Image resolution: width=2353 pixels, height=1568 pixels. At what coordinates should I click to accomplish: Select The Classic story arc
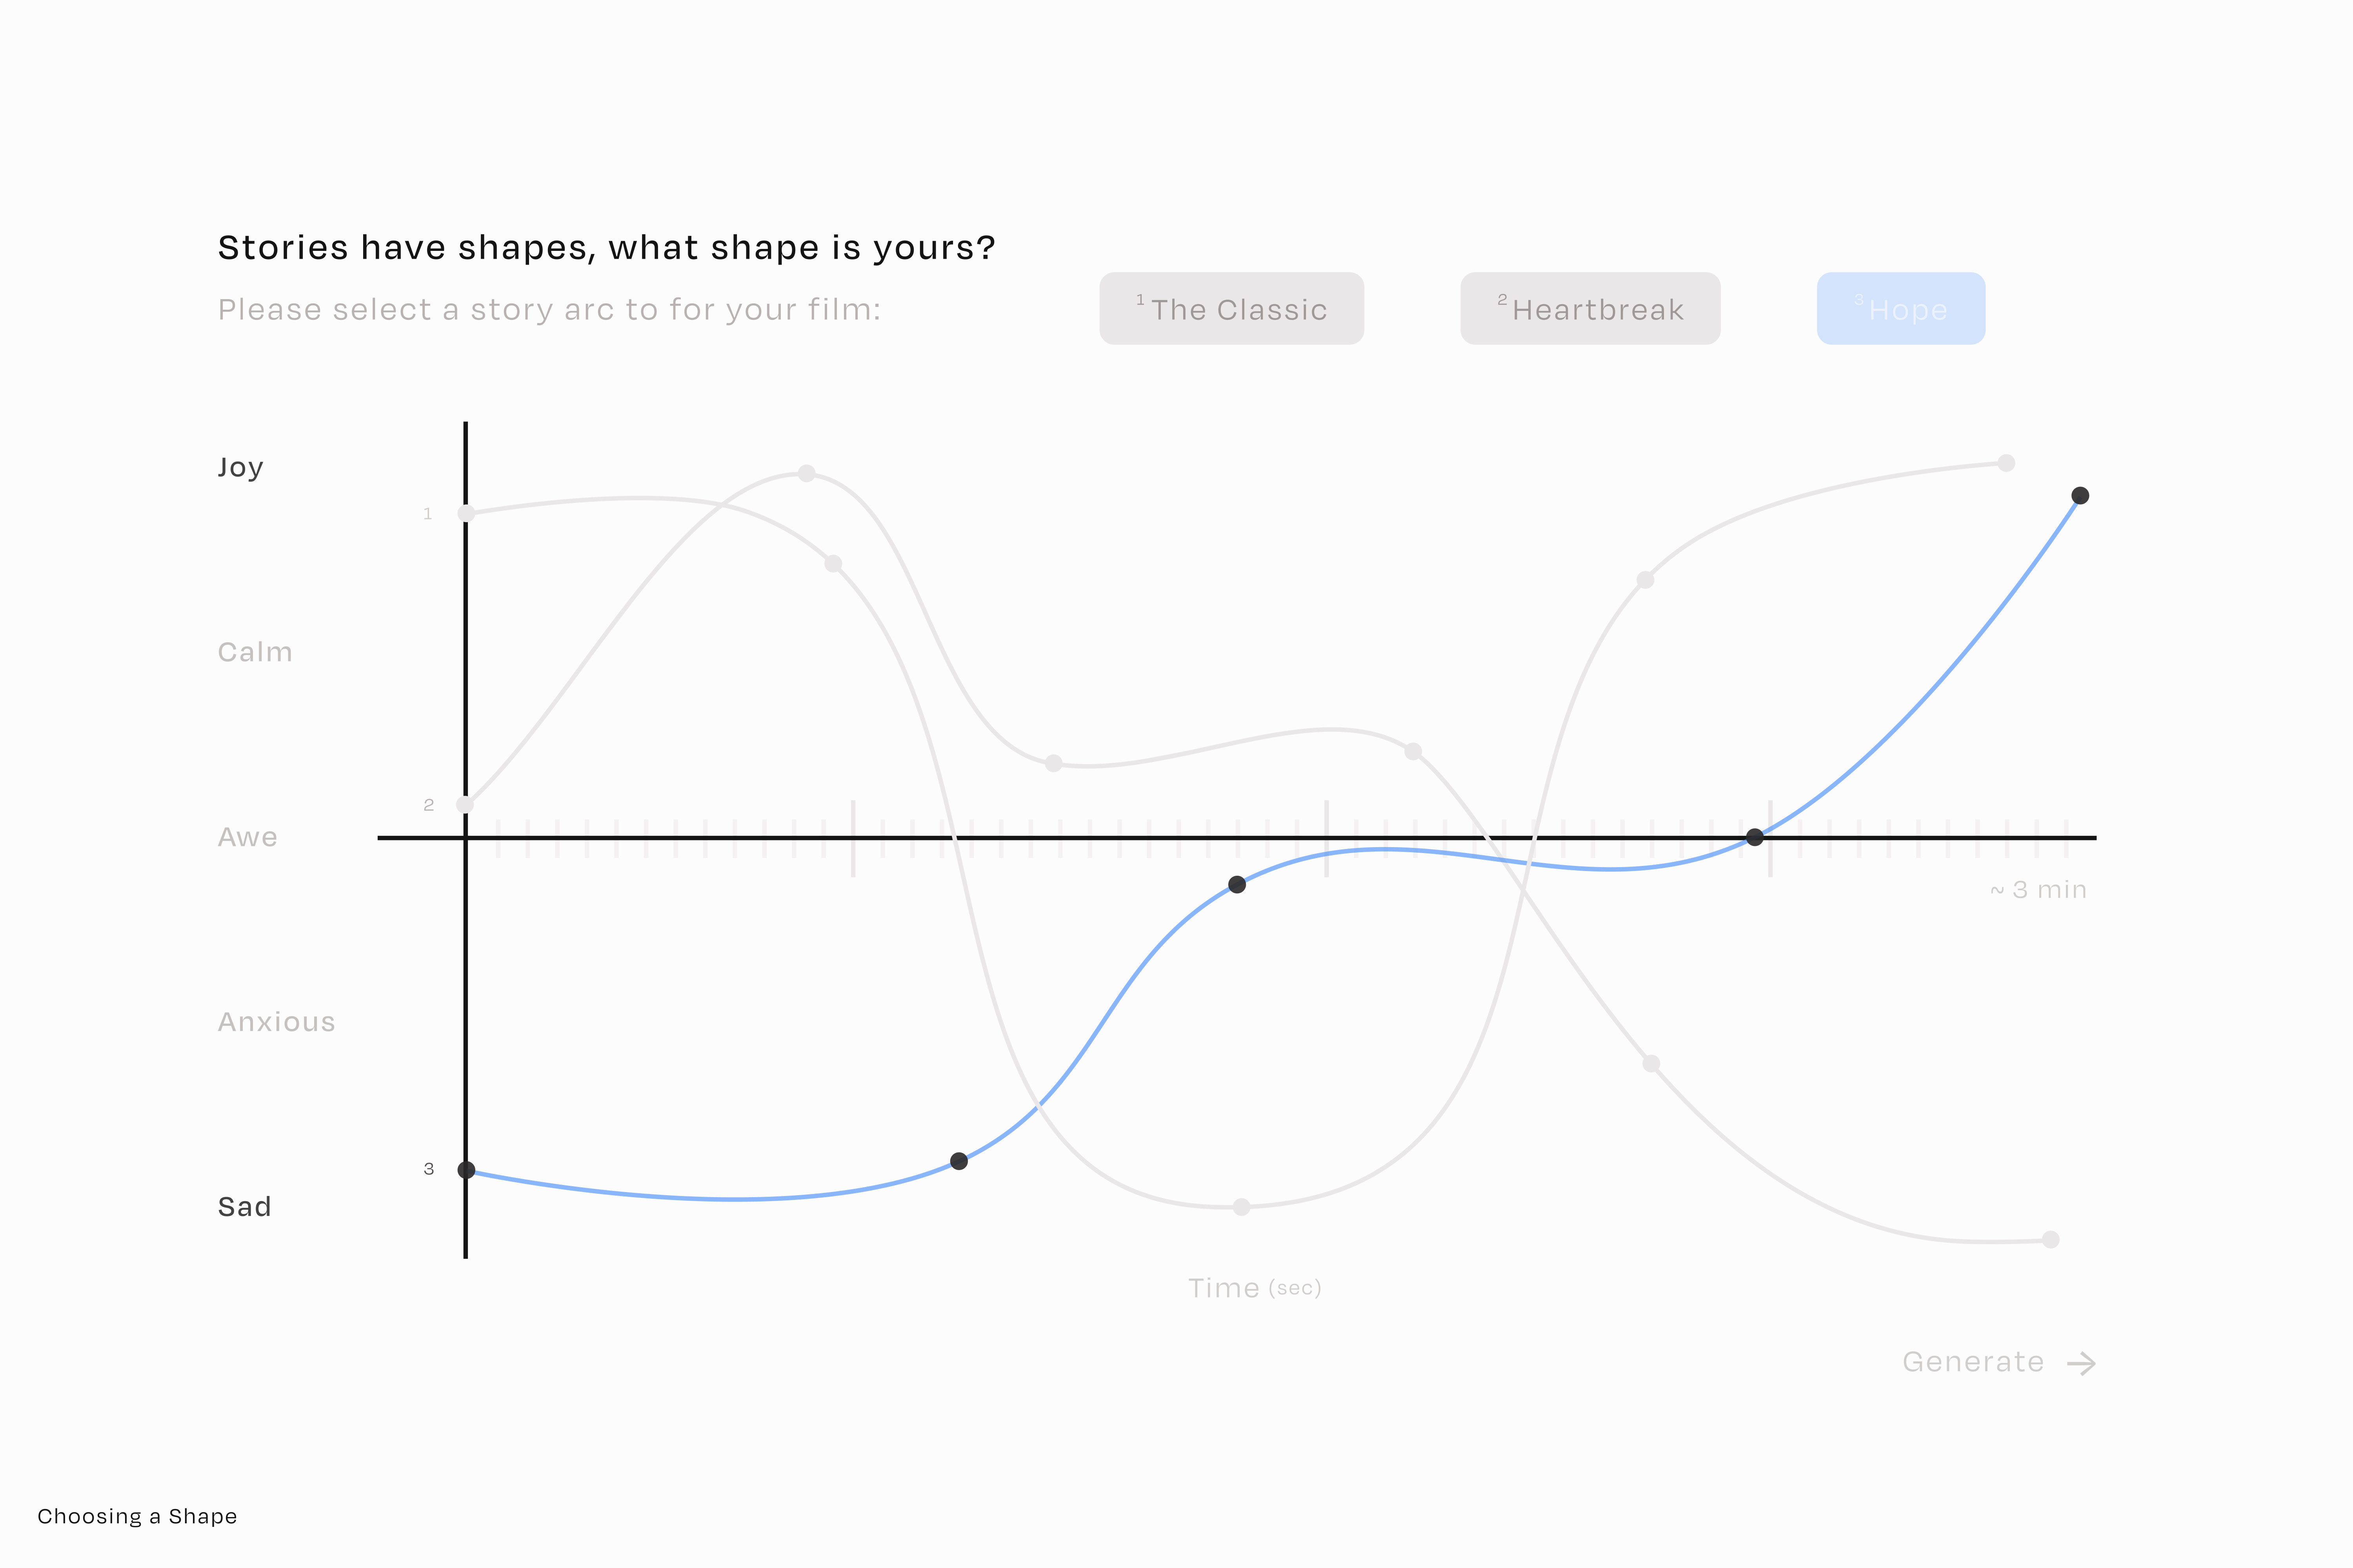coord(1231,309)
